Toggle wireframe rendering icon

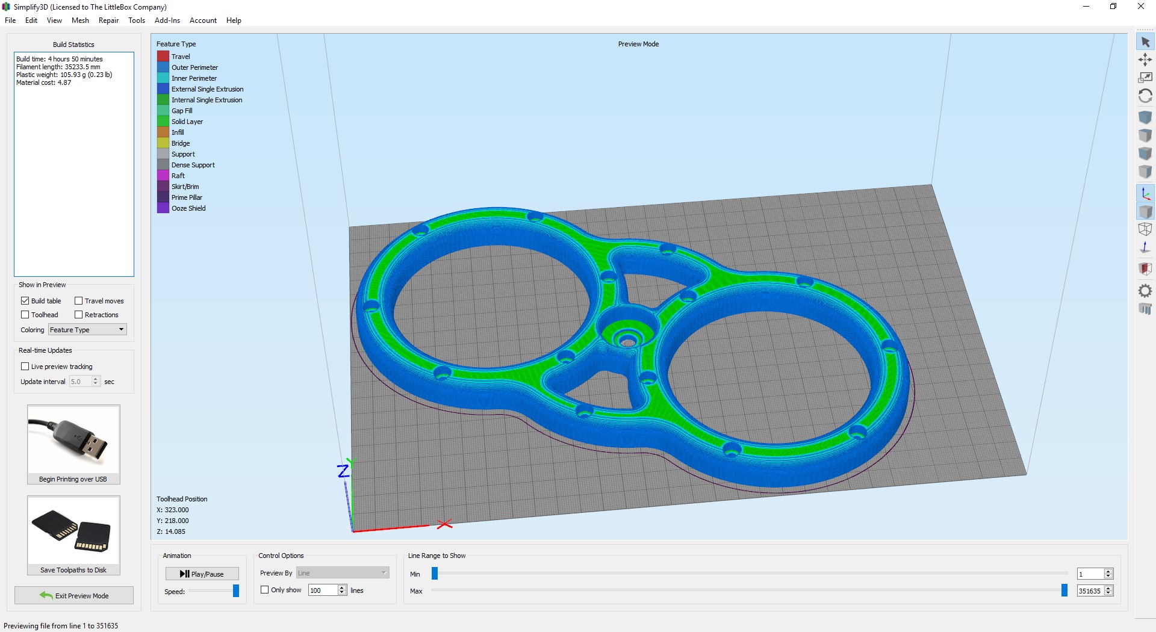click(1145, 229)
